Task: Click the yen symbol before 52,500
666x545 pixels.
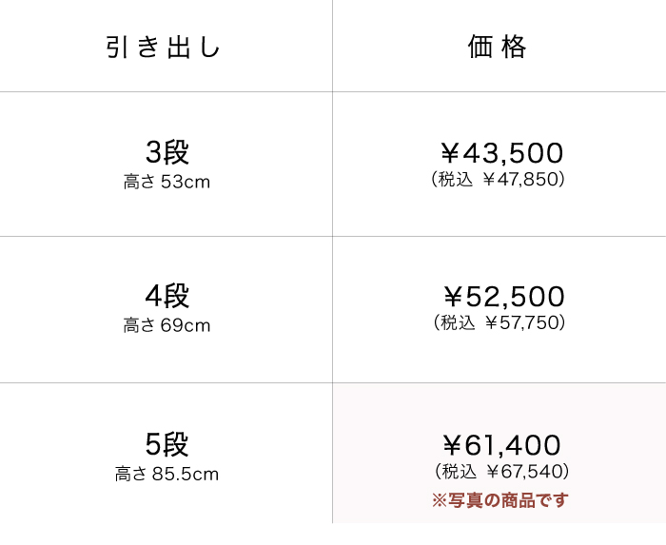Action: click(x=453, y=297)
